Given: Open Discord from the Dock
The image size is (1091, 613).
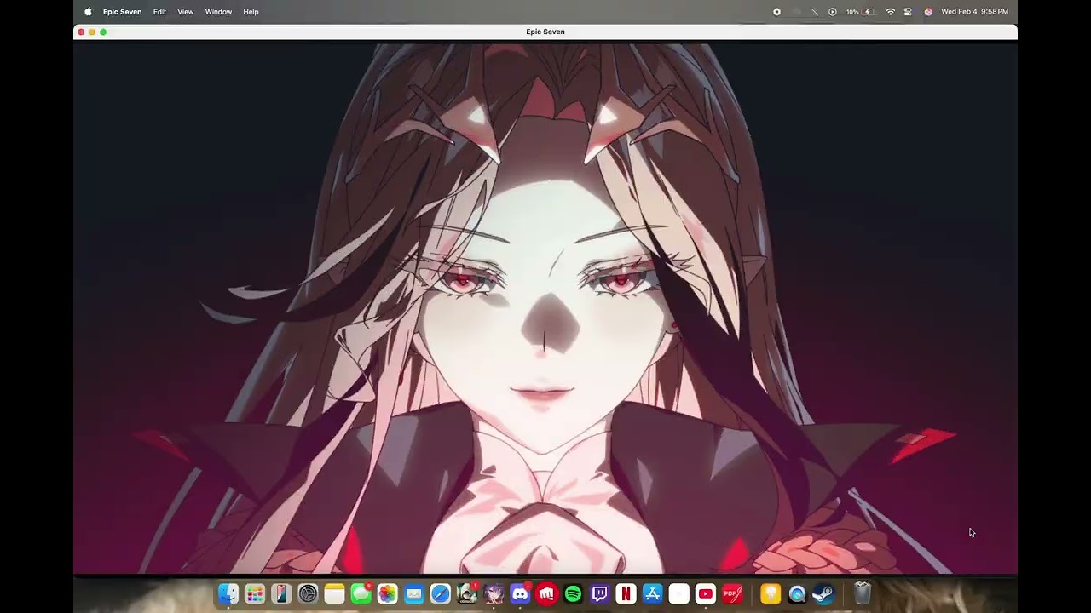Looking at the screenshot, I should pos(520,593).
